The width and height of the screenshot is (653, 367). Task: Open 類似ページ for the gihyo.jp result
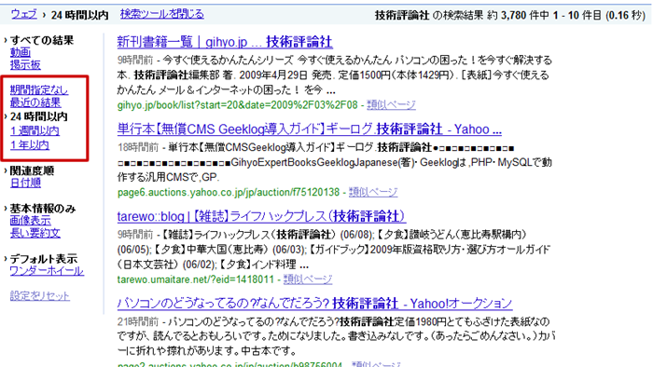(391, 104)
